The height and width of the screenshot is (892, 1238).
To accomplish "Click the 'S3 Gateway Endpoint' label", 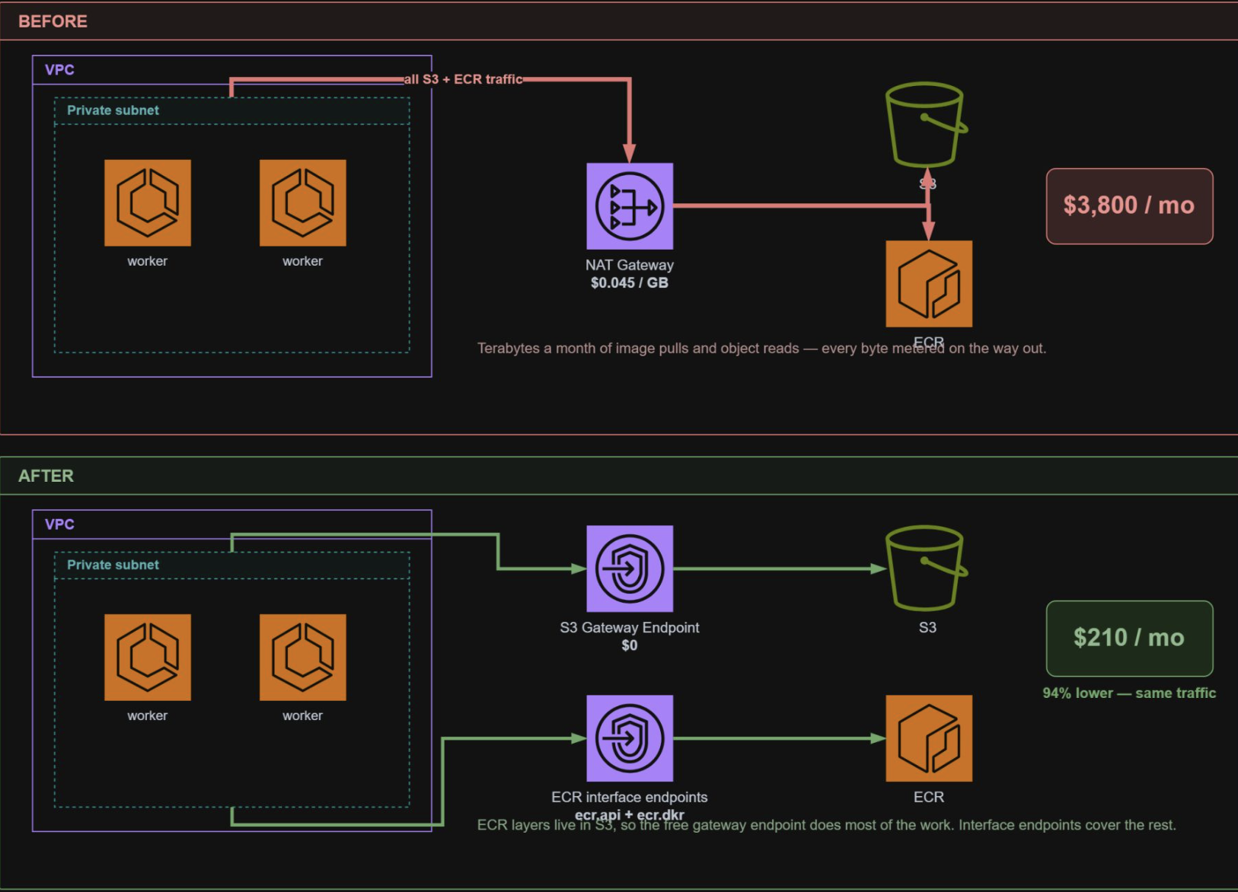I will coord(630,628).
